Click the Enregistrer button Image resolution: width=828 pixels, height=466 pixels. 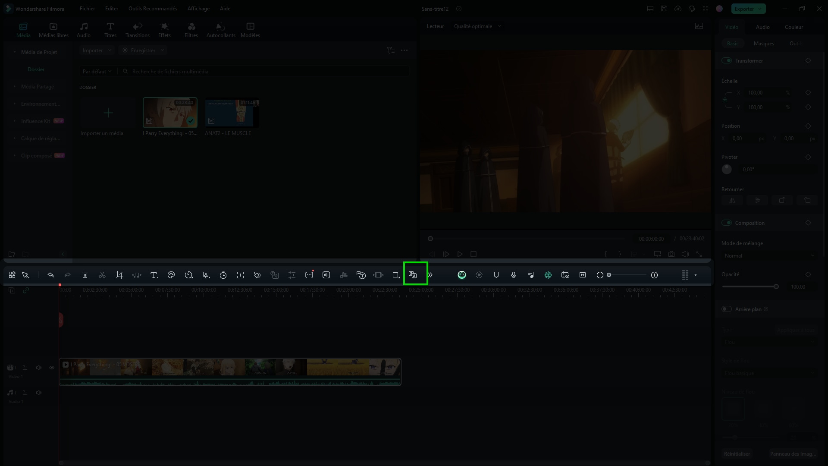(x=143, y=50)
